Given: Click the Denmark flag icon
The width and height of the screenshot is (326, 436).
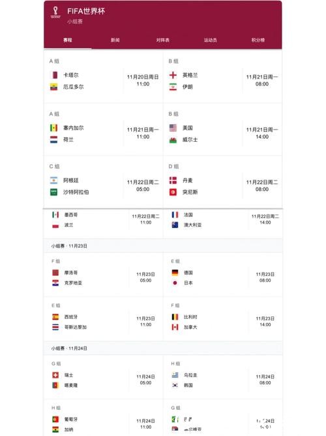Looking at the screenshot, I should tap(173, 180).
